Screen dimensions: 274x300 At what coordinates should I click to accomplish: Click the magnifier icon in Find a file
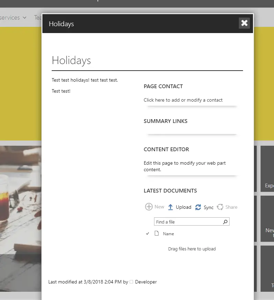point(225,222)
